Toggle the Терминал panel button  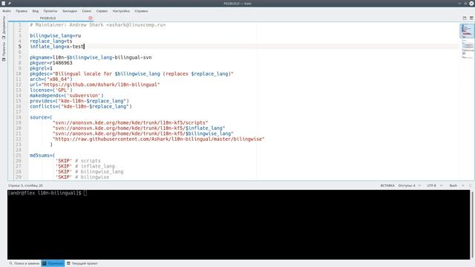coord(53,263)
